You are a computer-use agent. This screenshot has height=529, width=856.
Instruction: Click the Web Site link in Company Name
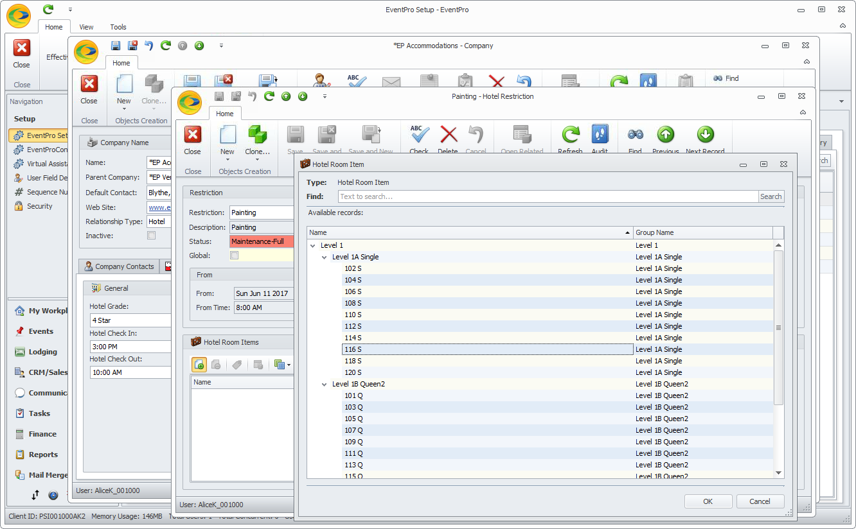(159, 207)
